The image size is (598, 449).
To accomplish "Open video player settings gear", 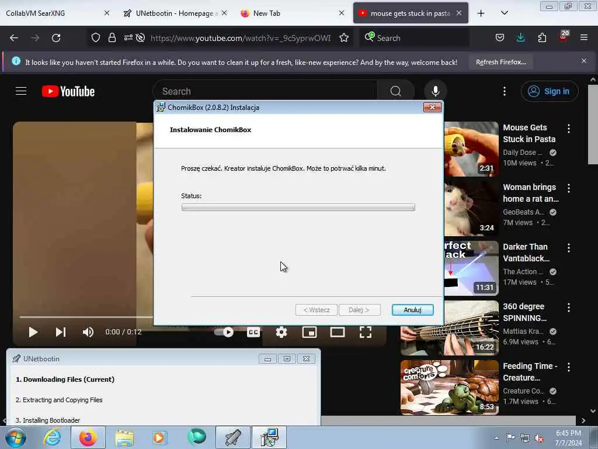I will (x=281, y=332).
